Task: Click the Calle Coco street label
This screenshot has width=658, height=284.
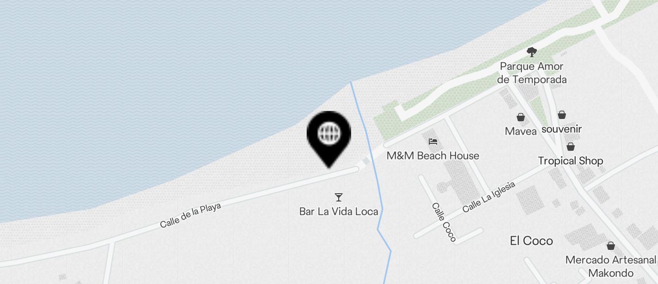Action: 444,222
